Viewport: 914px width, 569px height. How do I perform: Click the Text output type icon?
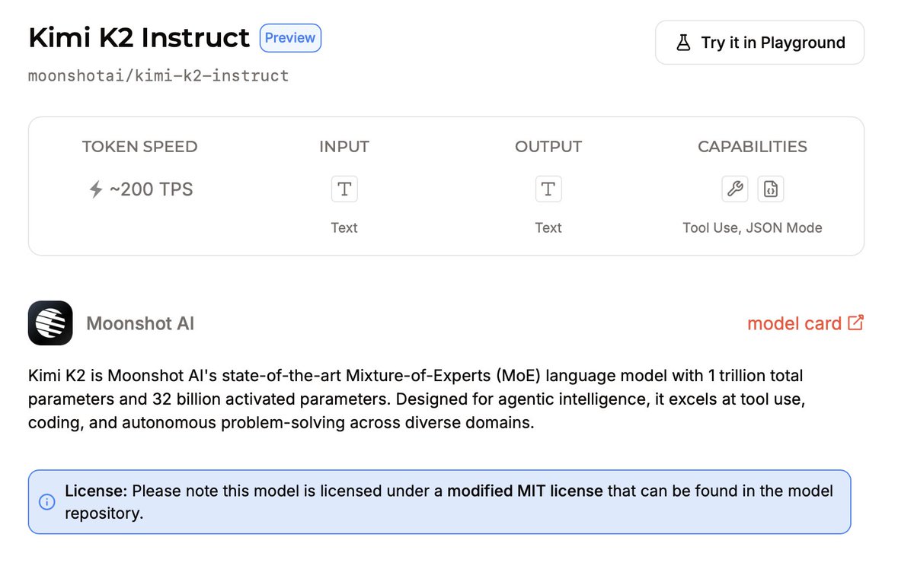point(548,189)
